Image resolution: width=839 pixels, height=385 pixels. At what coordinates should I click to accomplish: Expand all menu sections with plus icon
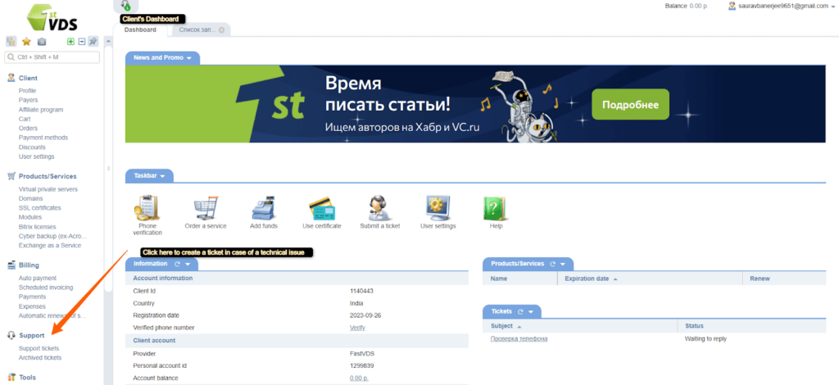(x=70, y=41)
